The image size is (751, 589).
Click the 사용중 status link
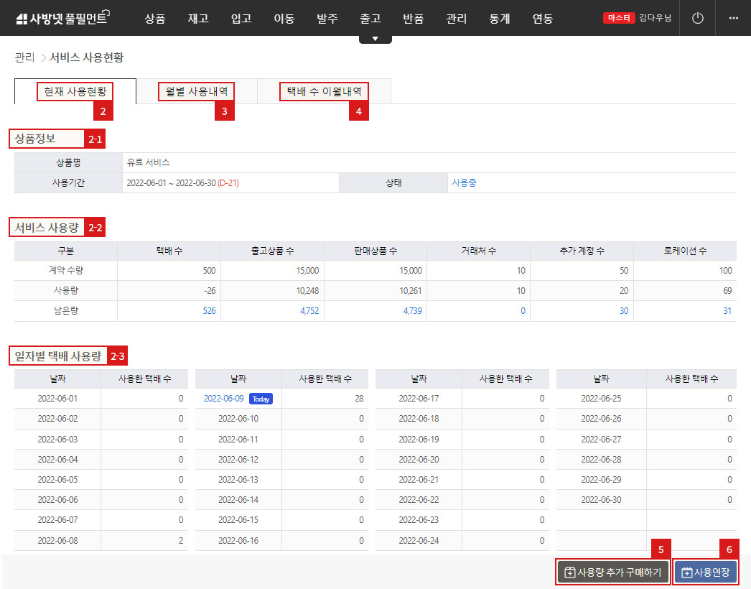(464, 183)
